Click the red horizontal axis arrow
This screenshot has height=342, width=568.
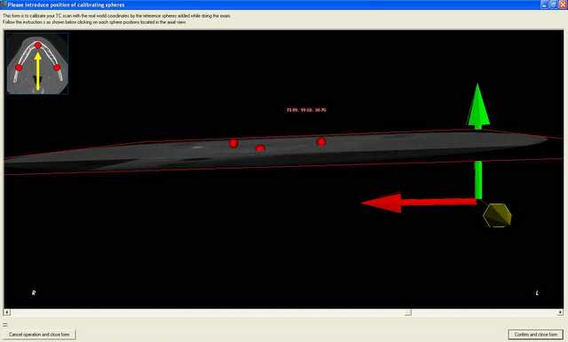pyautogui.click(x=419, y=203)
